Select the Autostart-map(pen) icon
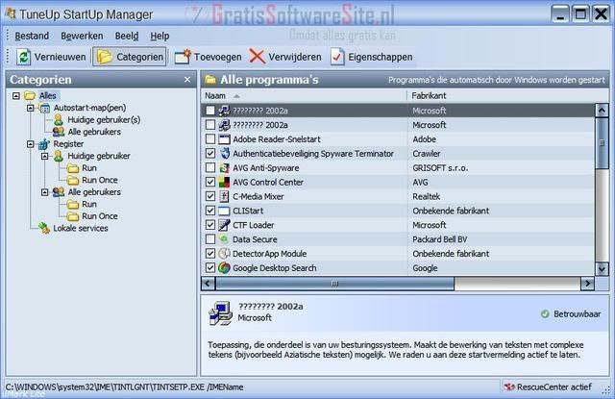The image size is (615, 399). (44, 108)
